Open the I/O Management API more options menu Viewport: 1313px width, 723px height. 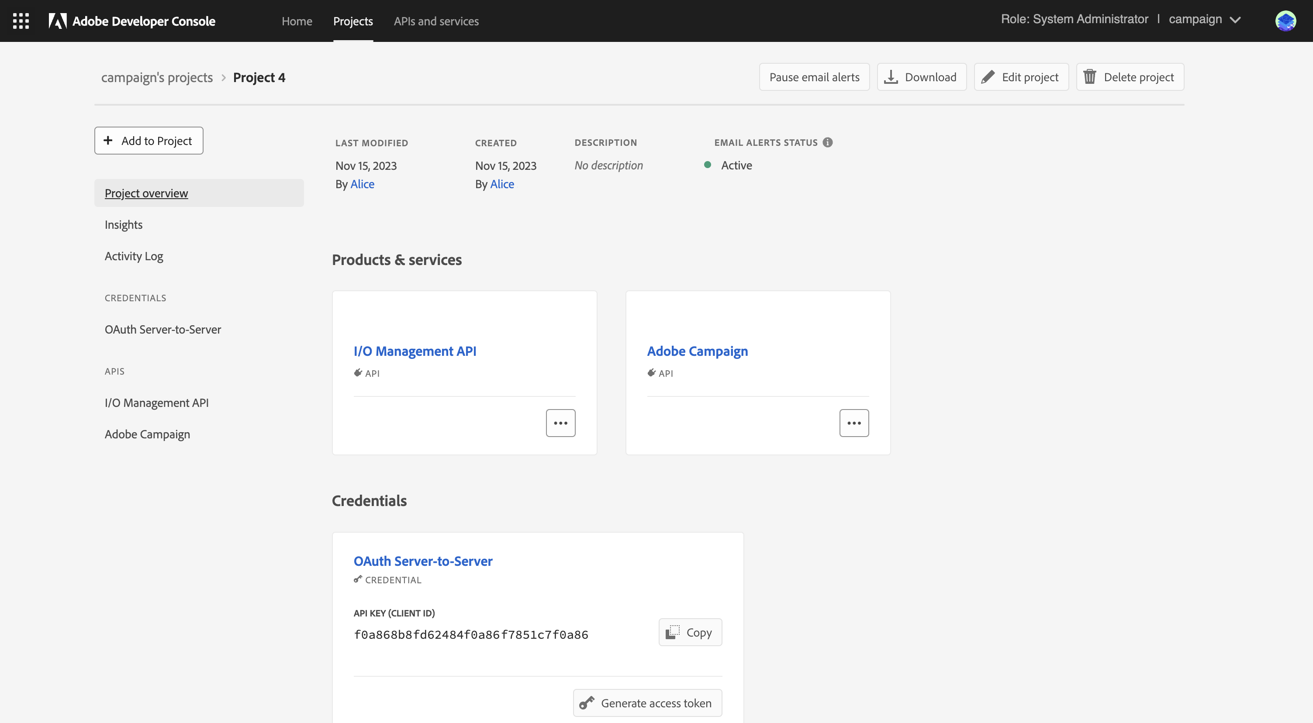pyautogui.click(x=560, y=423)
